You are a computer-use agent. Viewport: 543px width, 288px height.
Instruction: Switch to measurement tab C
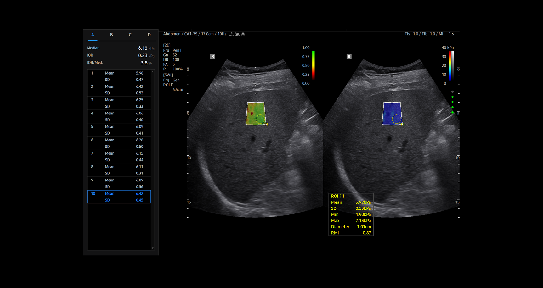pos(130,35)
